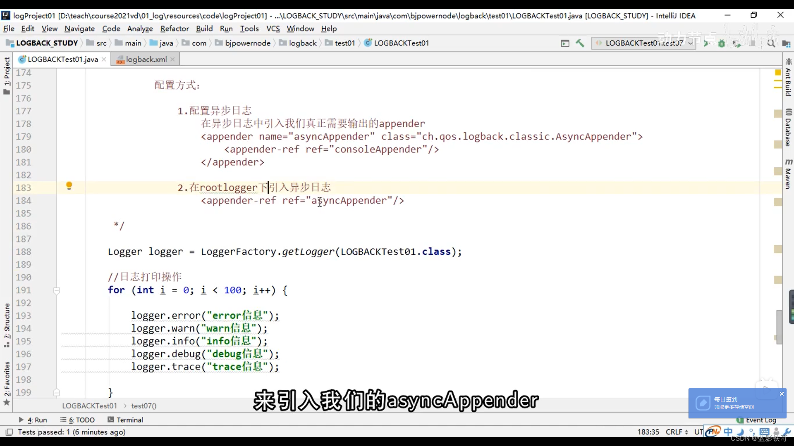Click the bjpowernode folder breadcrumb

[243, 43]
